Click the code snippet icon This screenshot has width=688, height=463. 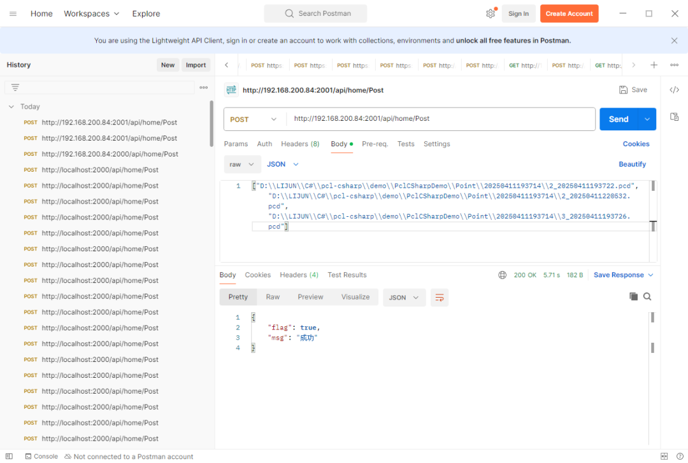pyautogui.click(x=674, y=90)
